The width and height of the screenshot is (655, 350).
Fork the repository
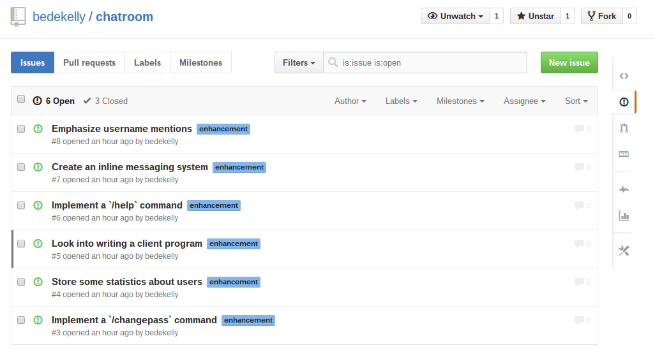coord(602,17)
